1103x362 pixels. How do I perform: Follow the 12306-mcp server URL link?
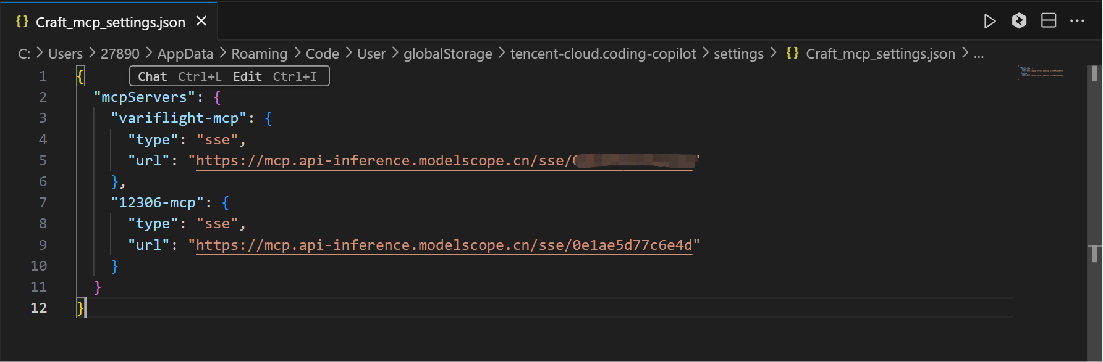point(444,245)
